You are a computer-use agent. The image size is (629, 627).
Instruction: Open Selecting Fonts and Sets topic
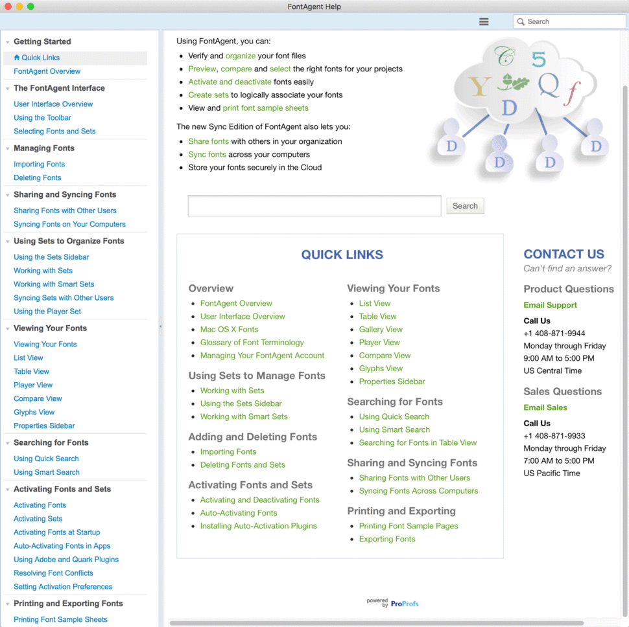pos(54,131)
